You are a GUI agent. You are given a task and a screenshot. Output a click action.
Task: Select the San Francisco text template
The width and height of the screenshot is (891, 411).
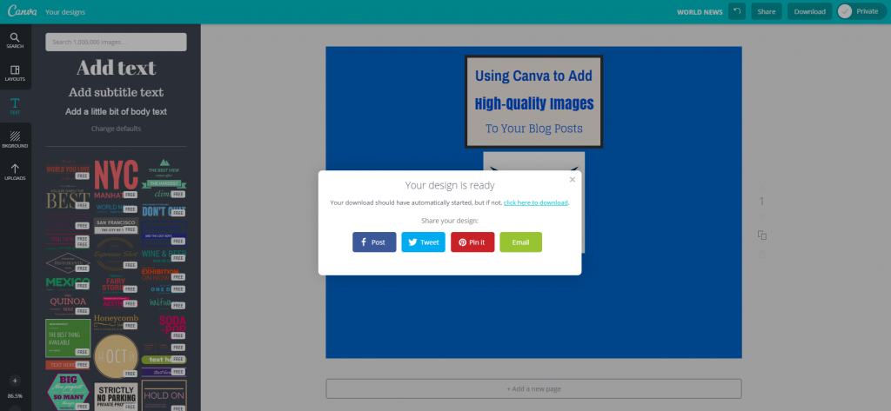tap(116, 225)
